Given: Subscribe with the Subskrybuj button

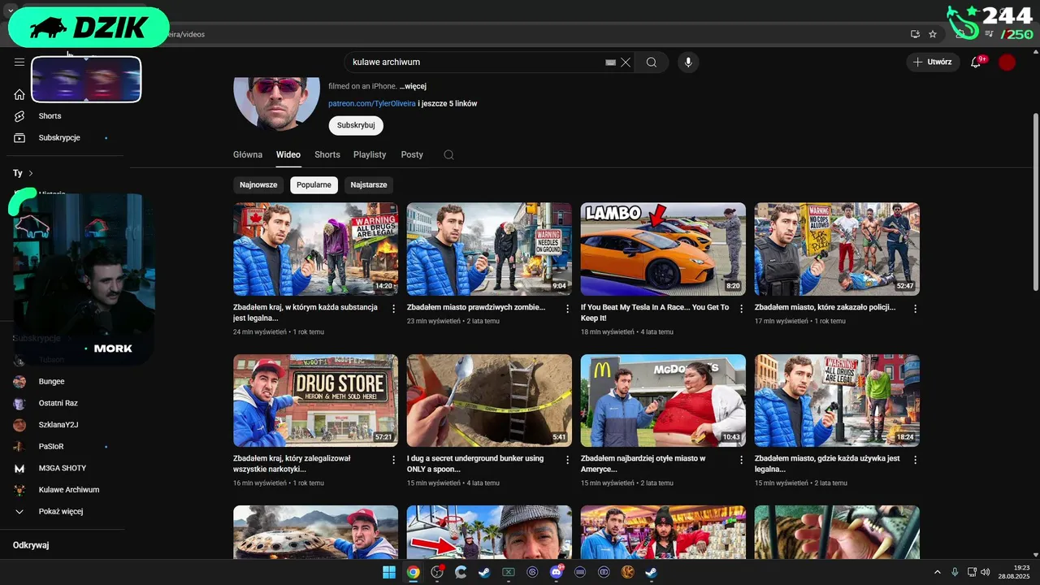Looking at the screenshot, I should pyautogui.click(x=356, y=125).
